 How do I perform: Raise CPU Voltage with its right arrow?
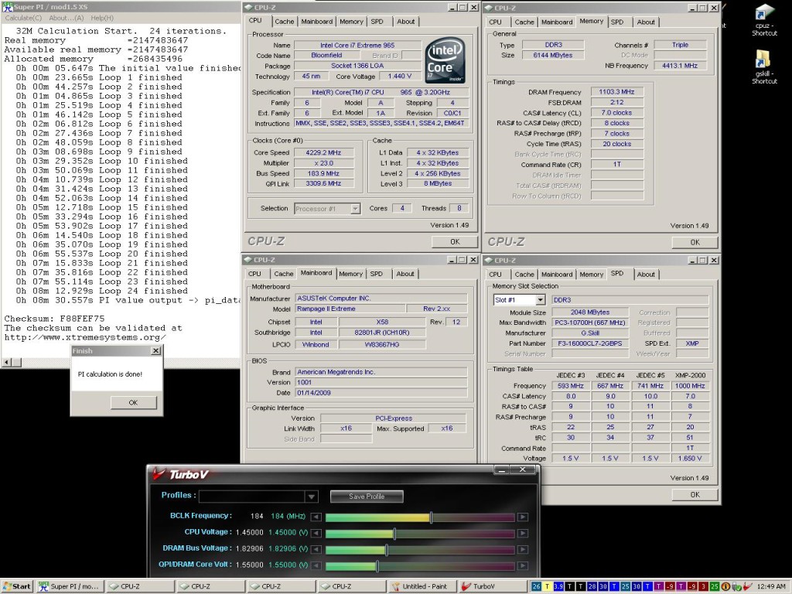tap(523, 533)
